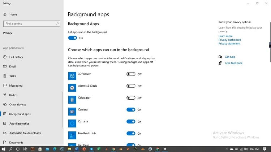The image size is (271, 152).
Task: Open Adobe Illustrator from taskbar
Action: pyautogui.click(x=33, y=149)
